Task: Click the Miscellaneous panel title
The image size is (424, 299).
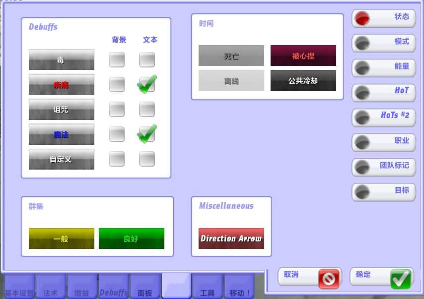Action: click(226, 206)
